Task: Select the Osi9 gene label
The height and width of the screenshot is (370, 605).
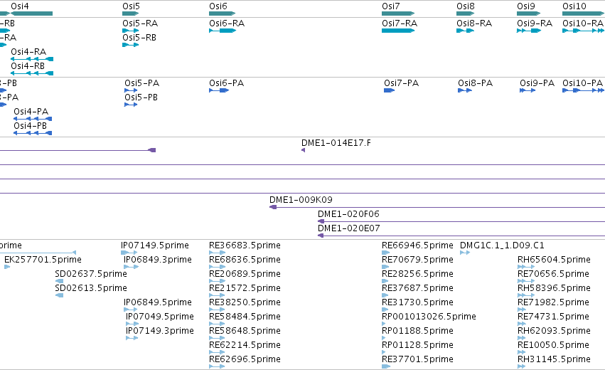Action: click(526, 6)
